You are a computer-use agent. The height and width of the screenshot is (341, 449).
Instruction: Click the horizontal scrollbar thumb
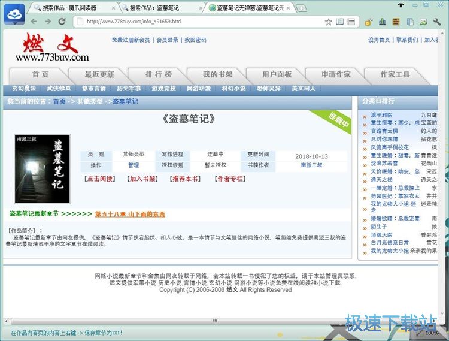[x=215, y=321]
